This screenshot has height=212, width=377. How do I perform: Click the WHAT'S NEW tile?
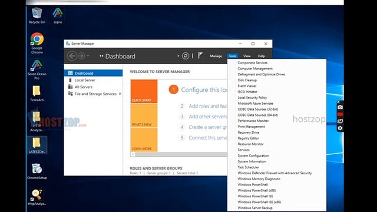point(144,115)
